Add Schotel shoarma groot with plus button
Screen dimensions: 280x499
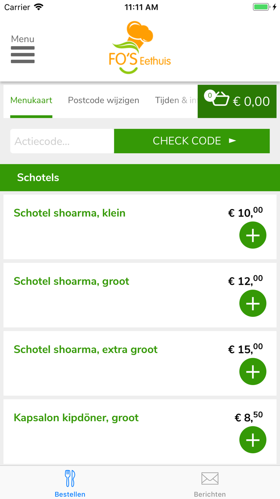(x=252, y=303)
